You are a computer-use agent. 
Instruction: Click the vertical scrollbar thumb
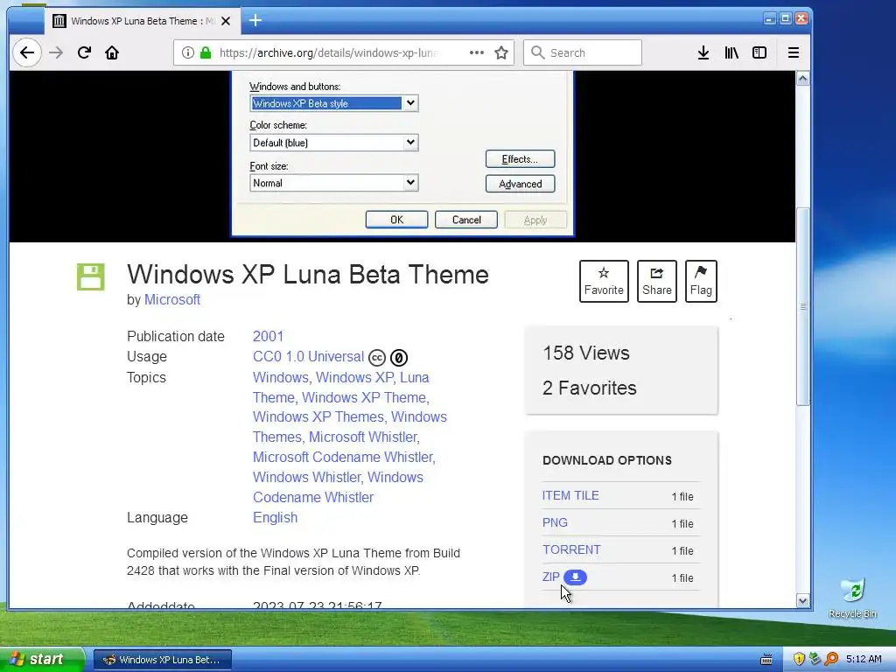click(x=803, y=306)
